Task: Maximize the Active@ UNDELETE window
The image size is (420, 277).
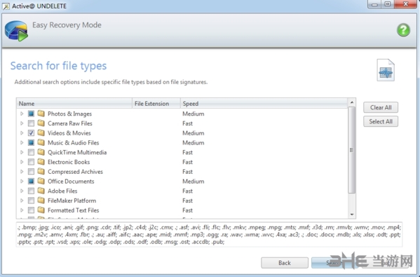Action: [388, 4]
